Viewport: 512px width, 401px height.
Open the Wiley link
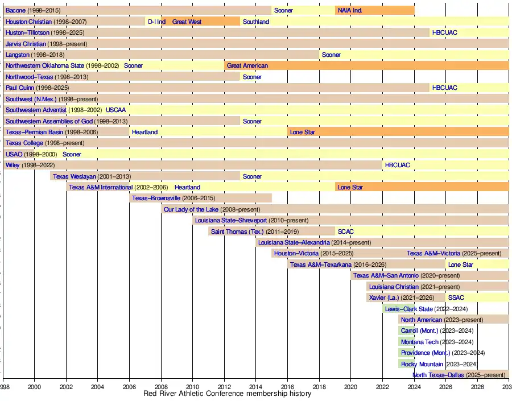(13, 165)
